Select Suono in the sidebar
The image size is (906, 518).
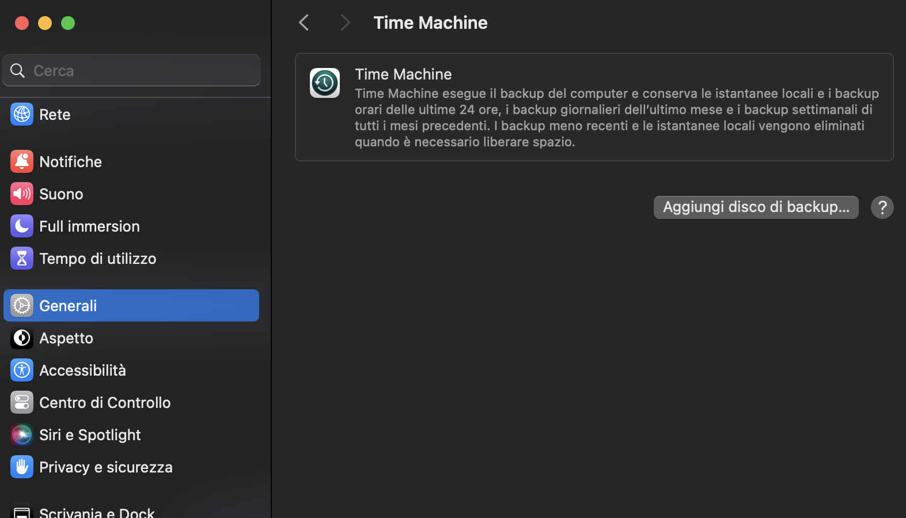click(x=131, y=194)
